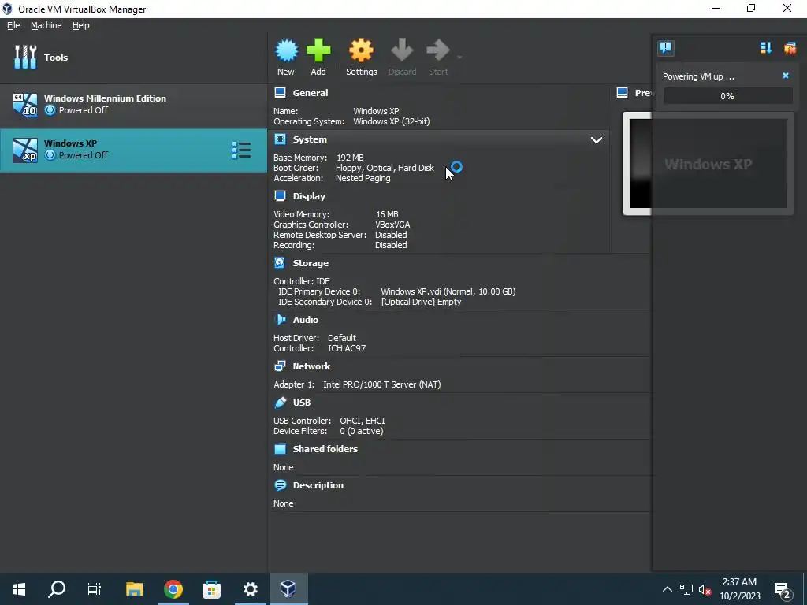The image size is (807, 605).
Task: Open the Storage section header
Action: coord(311,263)
